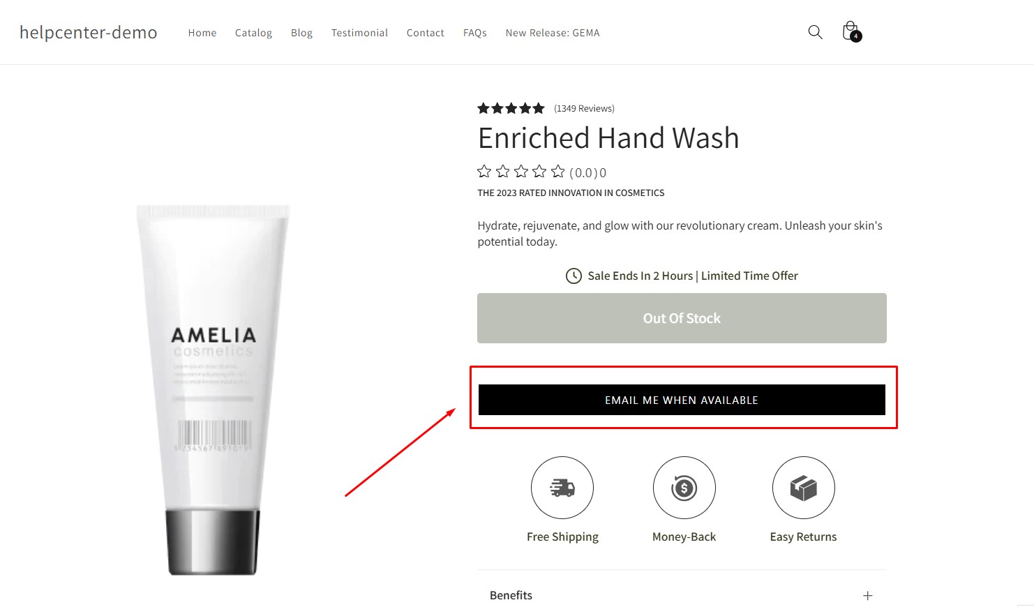Click the Amelia cosmetics product image
This screenshot has height=607, width=1034.
[x=213, y=390]
